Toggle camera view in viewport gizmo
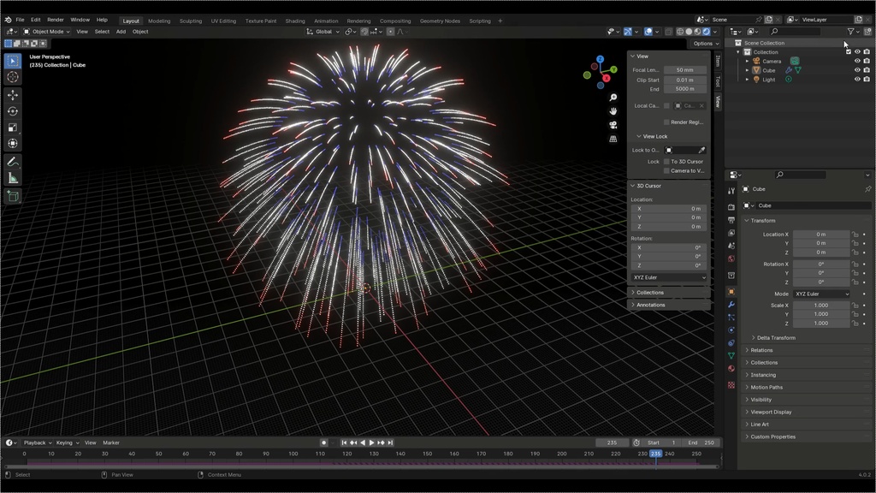Image resolution: width=876 pixels, height=493 pixels. click(x=613, y=125)
